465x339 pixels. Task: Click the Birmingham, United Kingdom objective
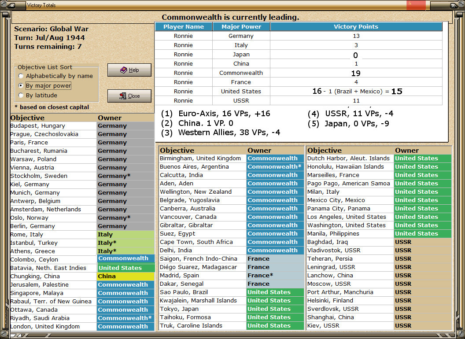click(200, 158)
